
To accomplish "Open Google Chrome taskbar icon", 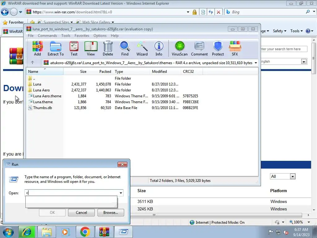I will pyautogui.click(x=85, y=232).
